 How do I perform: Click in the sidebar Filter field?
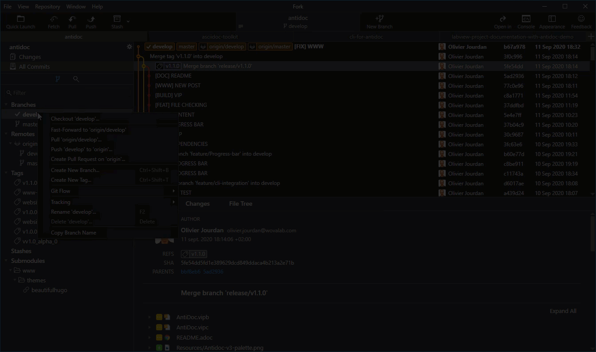click(67, 93)
